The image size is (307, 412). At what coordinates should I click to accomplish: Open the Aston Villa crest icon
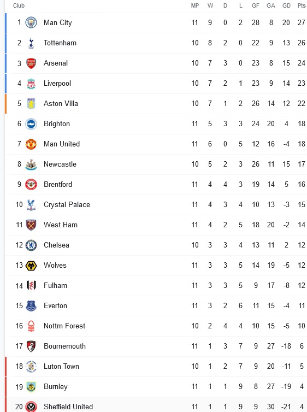click(31, 103)
